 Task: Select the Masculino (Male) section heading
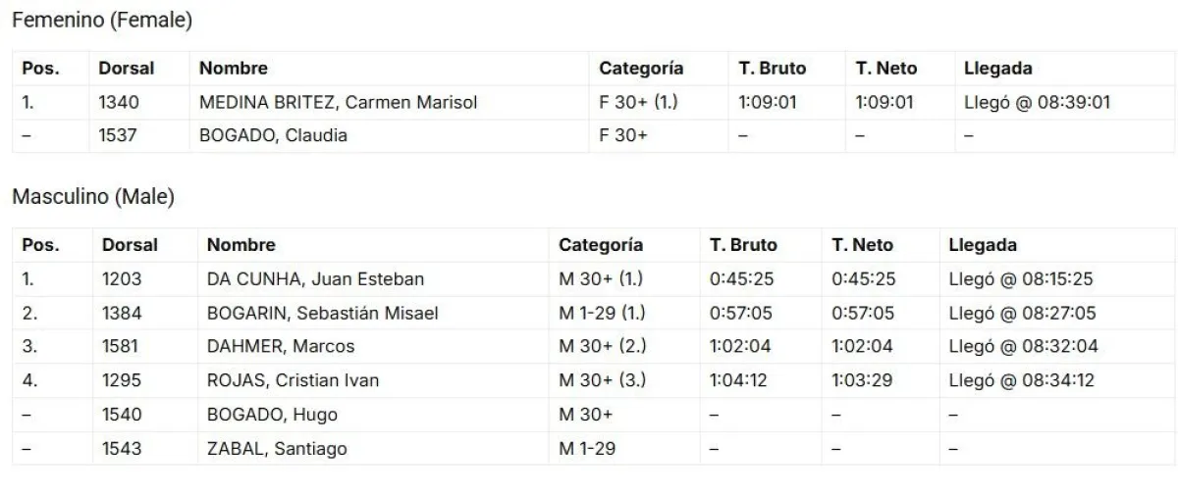[x=92, y=197]
